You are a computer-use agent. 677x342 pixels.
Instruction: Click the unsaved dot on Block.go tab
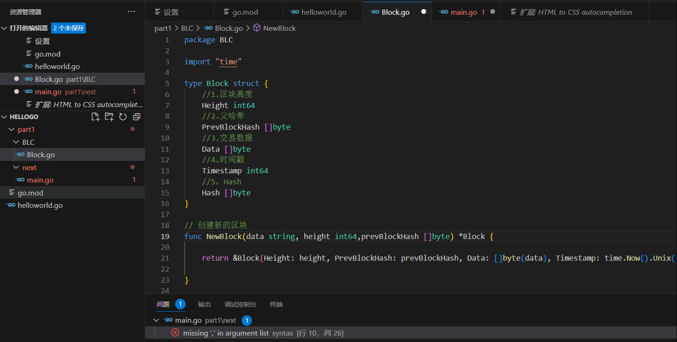click(x=424, y=12)
